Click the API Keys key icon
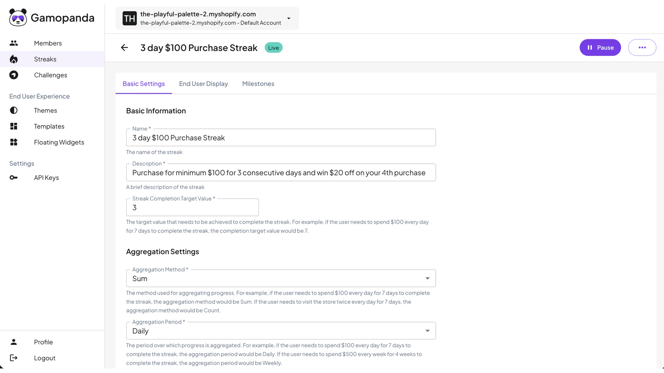 pyautogui.click(x=14, y=177)
